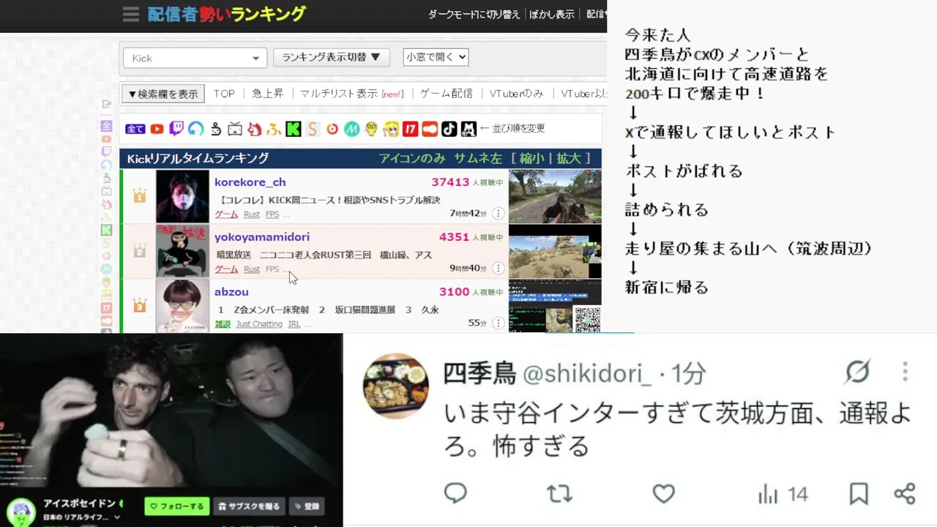Go to the TOP tab
The width and height of the screenshot is (937, 527).
[224, 94]
